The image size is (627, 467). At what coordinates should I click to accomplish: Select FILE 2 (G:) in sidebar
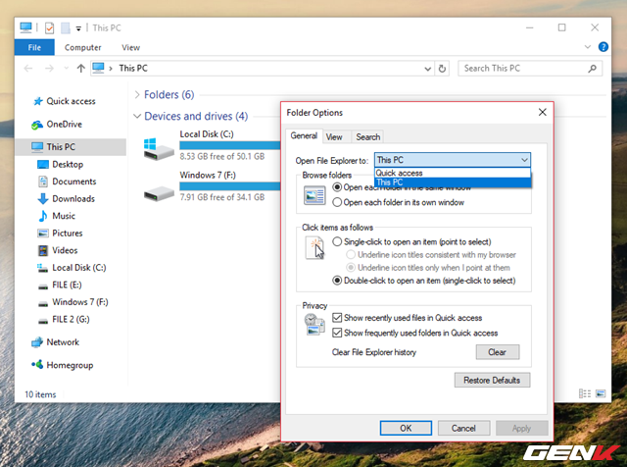point(71,320)
